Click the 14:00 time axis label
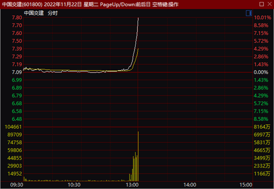 (x=190, y=185)
